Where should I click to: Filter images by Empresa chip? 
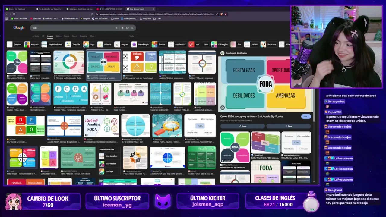coord(32,44)
